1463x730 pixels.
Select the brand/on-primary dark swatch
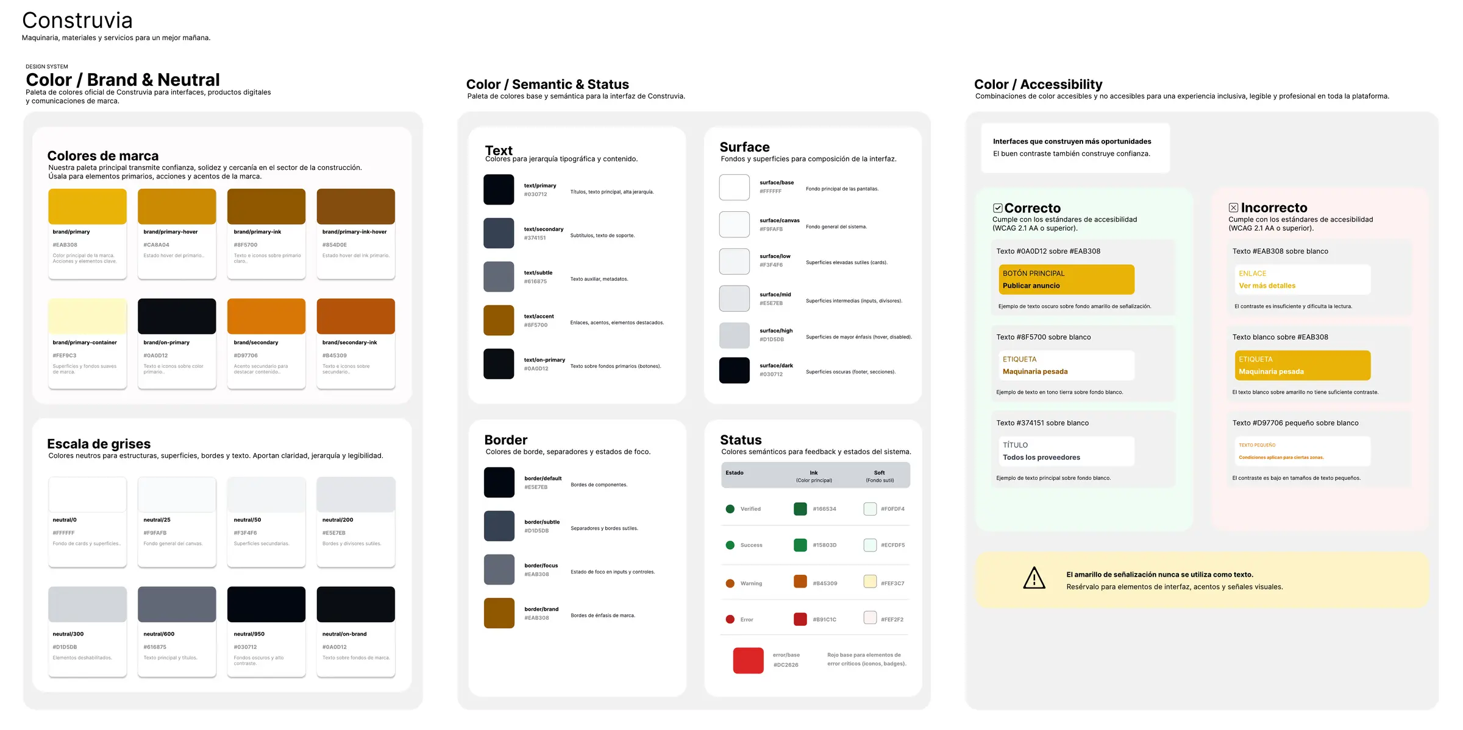[x=177, y=316]
